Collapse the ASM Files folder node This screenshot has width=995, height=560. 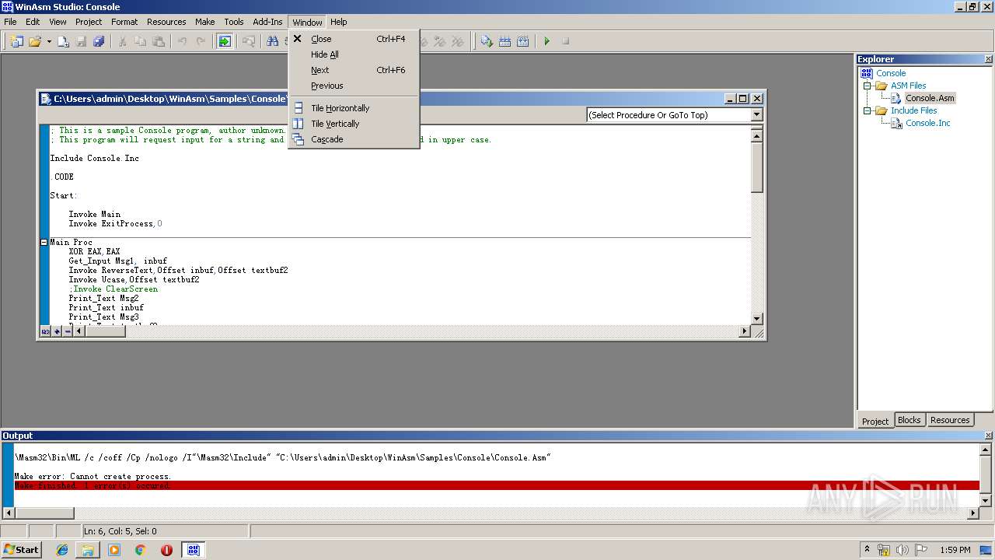(x=868, y=86)
